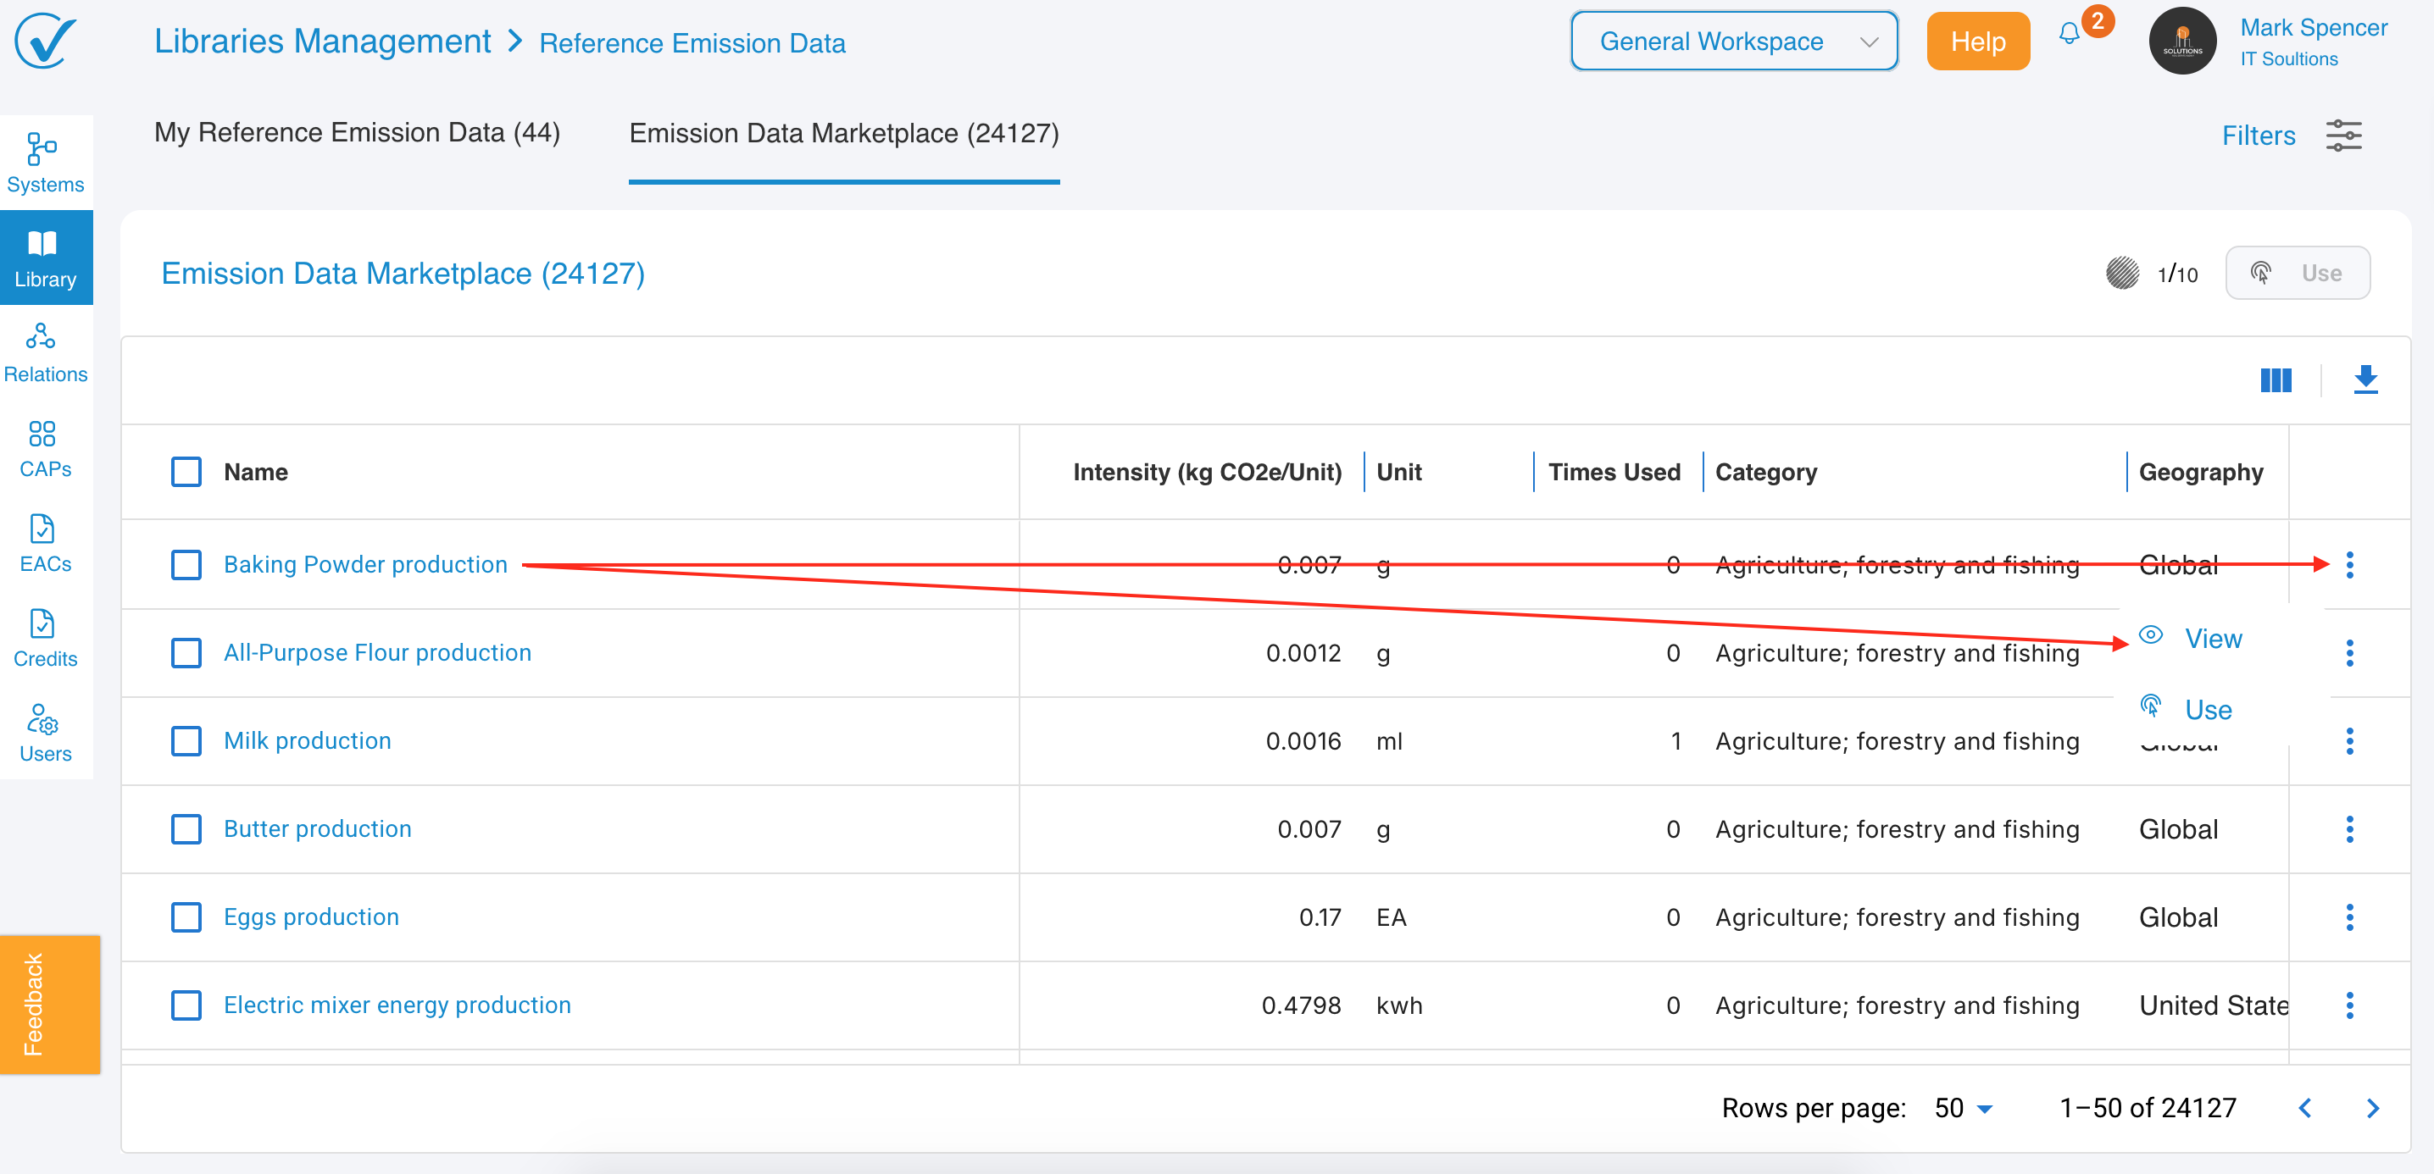
Task: Open the Library sidebar section
Action: point(46,258)
